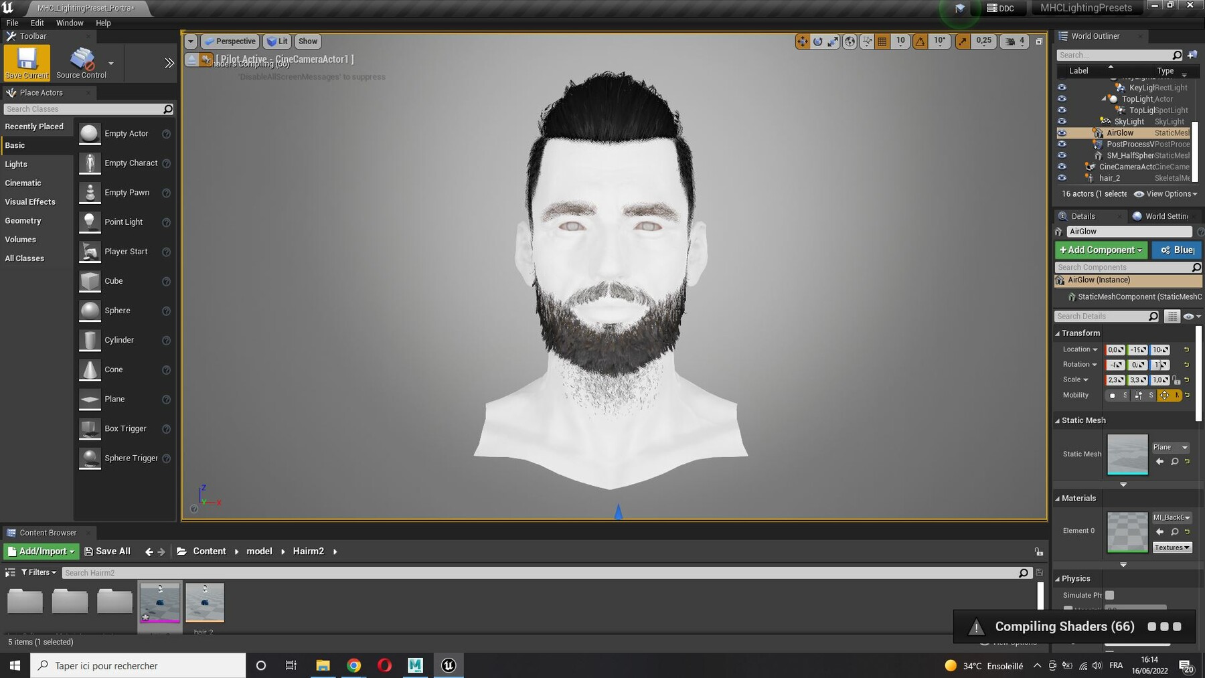
Task: Open the Perspective view mode menu
Action: 230,41
